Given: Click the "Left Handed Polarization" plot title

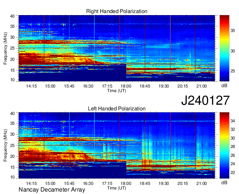Looking at the screenshot, I should 117,109.
